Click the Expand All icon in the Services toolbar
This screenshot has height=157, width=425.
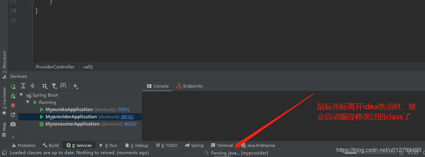pyautogui.click(x=23, y=86)
